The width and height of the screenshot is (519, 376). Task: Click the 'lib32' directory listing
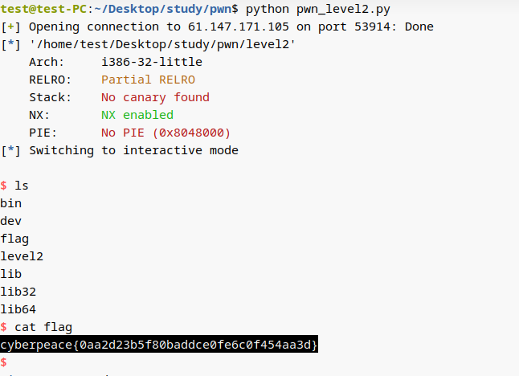pyautogui.click(x=18, y=292)
